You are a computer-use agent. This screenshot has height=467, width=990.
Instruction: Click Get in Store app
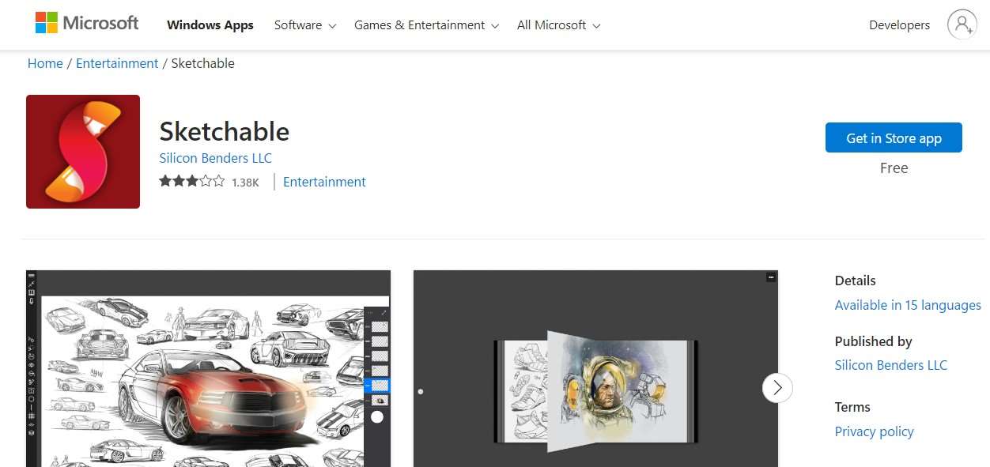point(894,137)
